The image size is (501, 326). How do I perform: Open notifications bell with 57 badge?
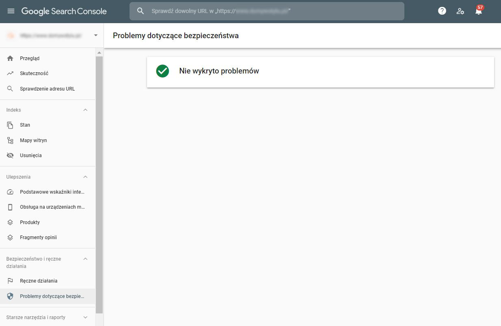pyautogui.click(x=479, y=11)
